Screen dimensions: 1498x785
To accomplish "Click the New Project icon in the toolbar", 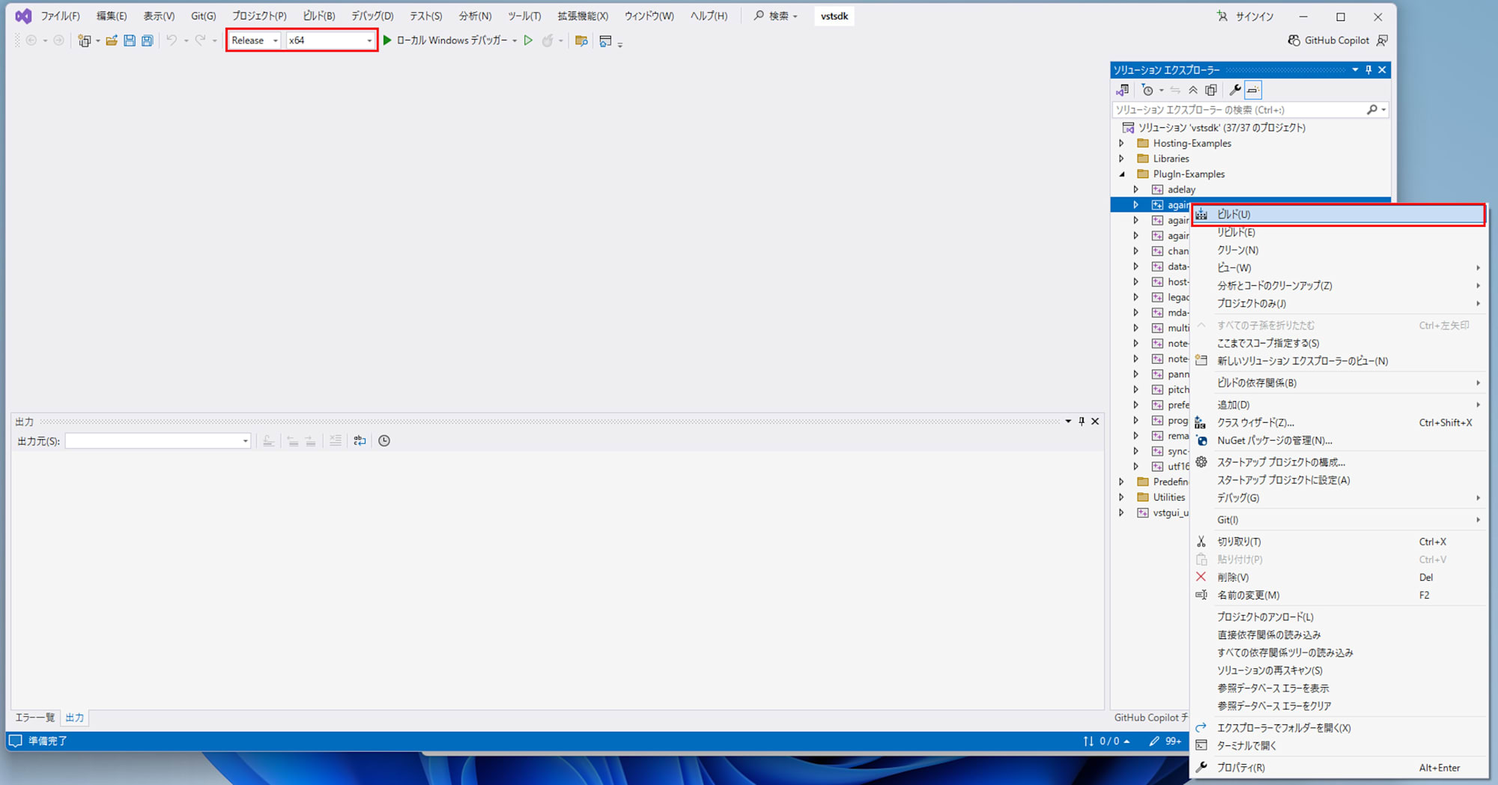I will [84, 40].
